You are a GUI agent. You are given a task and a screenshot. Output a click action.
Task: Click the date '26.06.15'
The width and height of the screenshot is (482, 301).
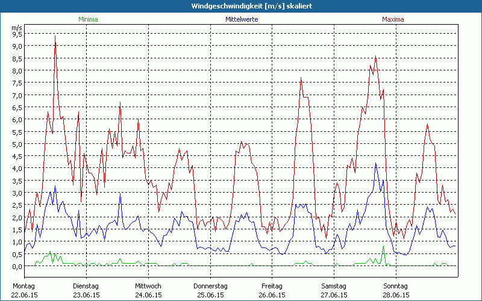point(272,295)
